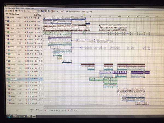Open the File menu
Screen dimensions: 164x123
coord(6,8)
